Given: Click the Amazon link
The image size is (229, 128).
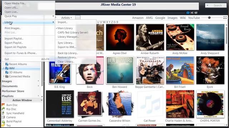Looking at the screenshot, I should click(138, 18).
